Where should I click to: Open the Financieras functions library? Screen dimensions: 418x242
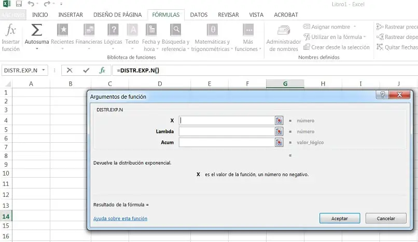click(x=89, y=37)
